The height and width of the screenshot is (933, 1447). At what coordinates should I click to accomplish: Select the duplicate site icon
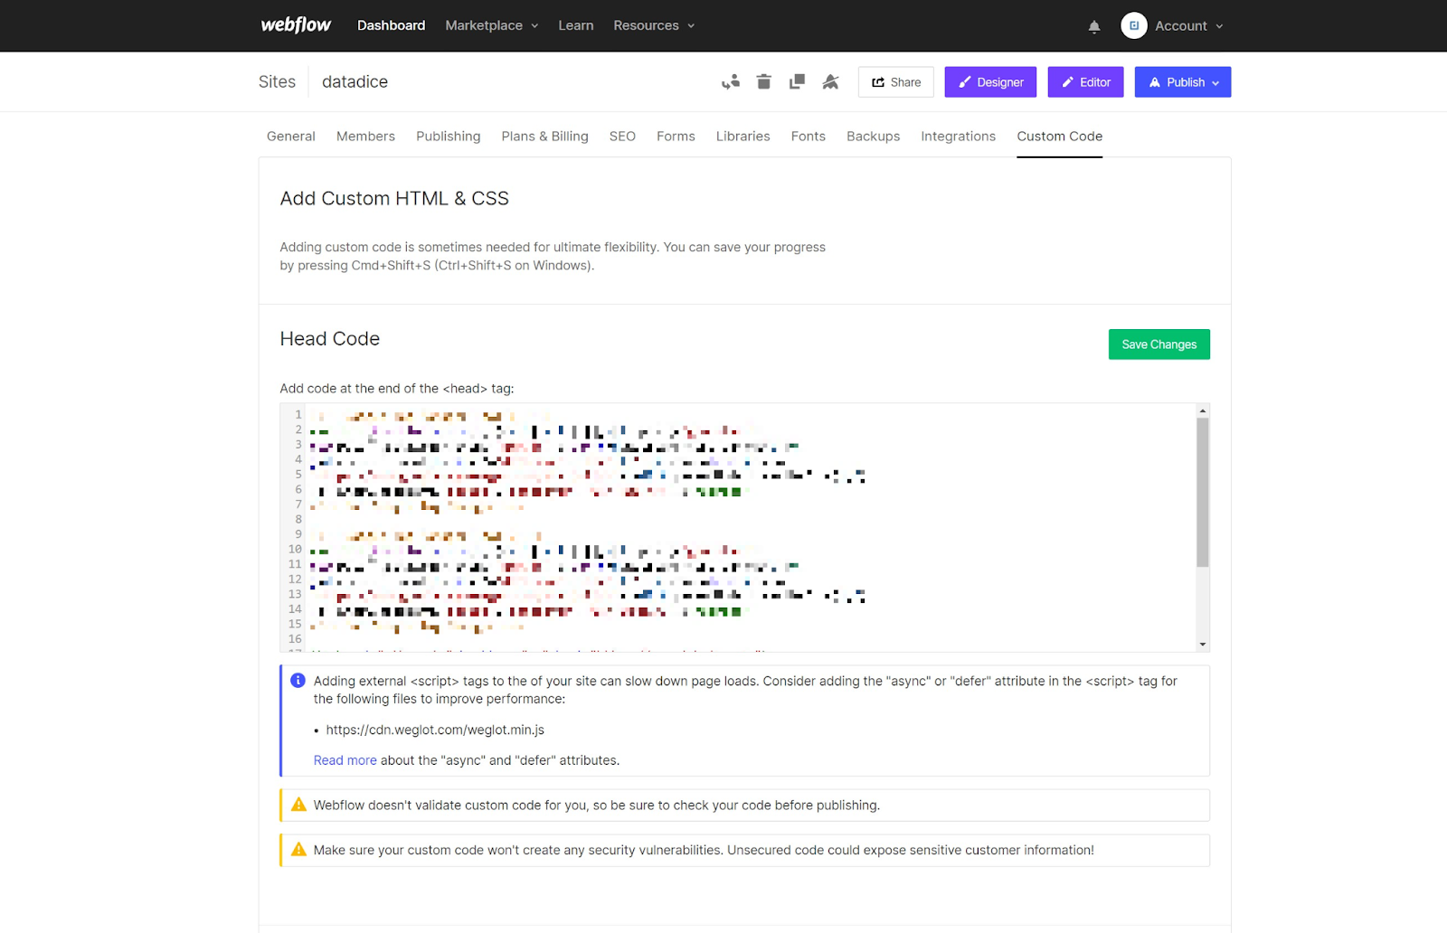point(797,81)
